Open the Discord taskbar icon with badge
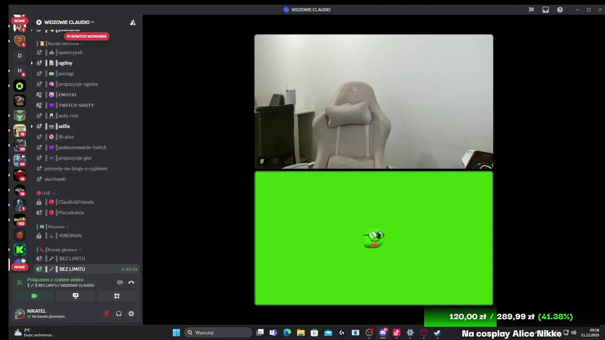This screenshot has height=340, width=605. 383,332
